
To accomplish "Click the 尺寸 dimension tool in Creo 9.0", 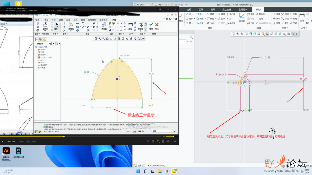I will click(302, 17).
